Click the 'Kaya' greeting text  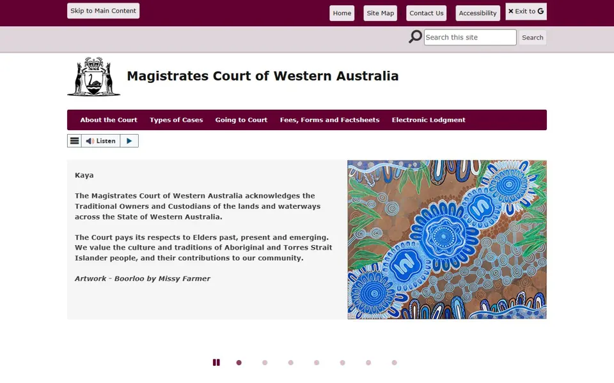[x=84, y=176]
